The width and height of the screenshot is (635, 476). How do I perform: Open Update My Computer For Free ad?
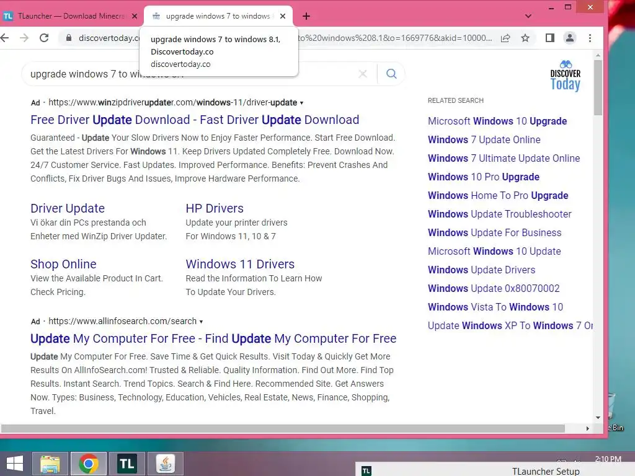213,338
